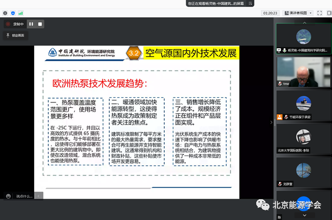Click the 二、暖通领域加快能源转型 text box
Viewport: 332px width, 220px height.
pyautogui.click(x=137, y=131)
